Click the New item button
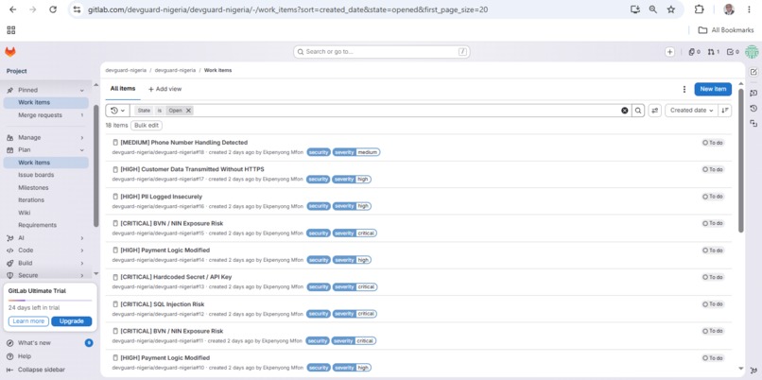Image resolution: width=762 pixels, height=380 pixels. (x=713, y=89)
